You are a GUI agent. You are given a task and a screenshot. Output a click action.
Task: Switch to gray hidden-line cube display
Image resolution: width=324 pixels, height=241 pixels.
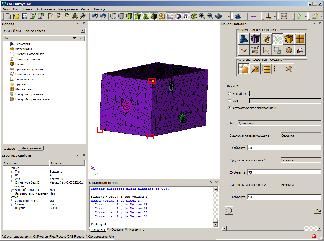121,16
